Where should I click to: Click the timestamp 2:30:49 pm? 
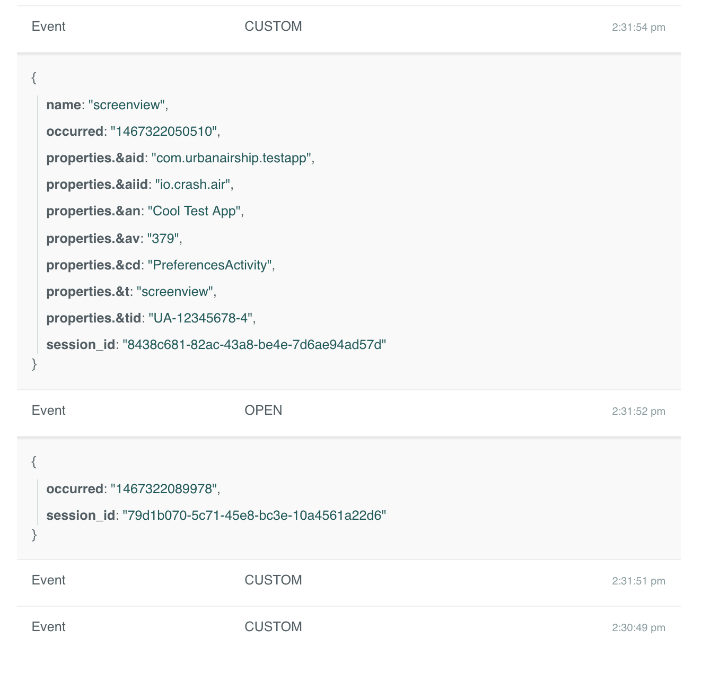click(639, 627)
